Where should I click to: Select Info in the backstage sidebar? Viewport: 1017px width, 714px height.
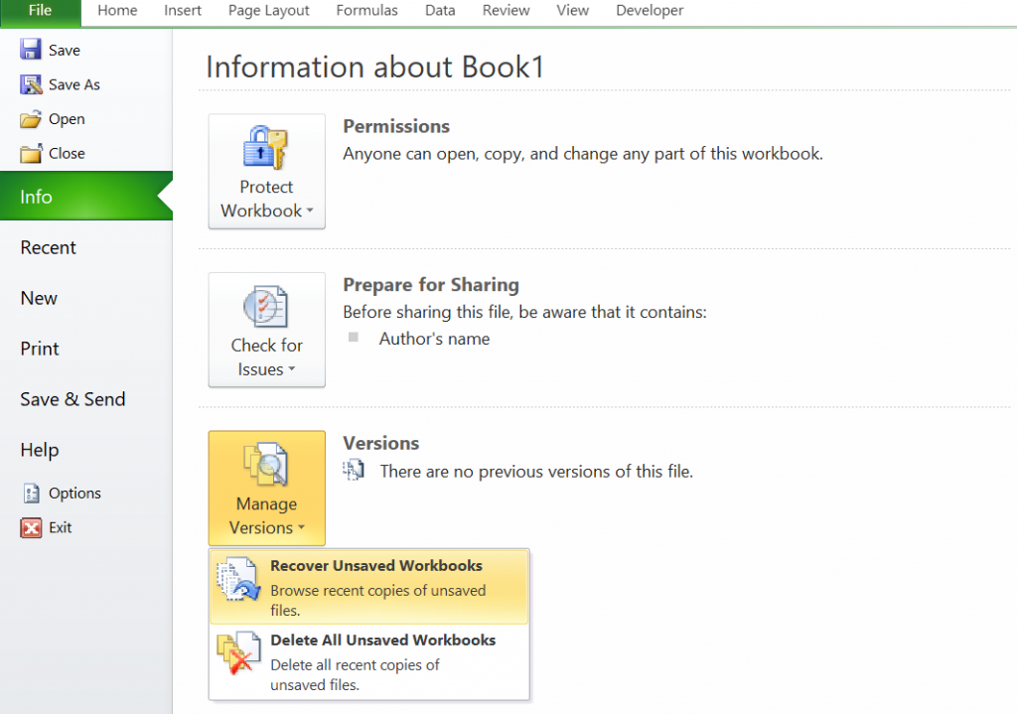(86, 196)
